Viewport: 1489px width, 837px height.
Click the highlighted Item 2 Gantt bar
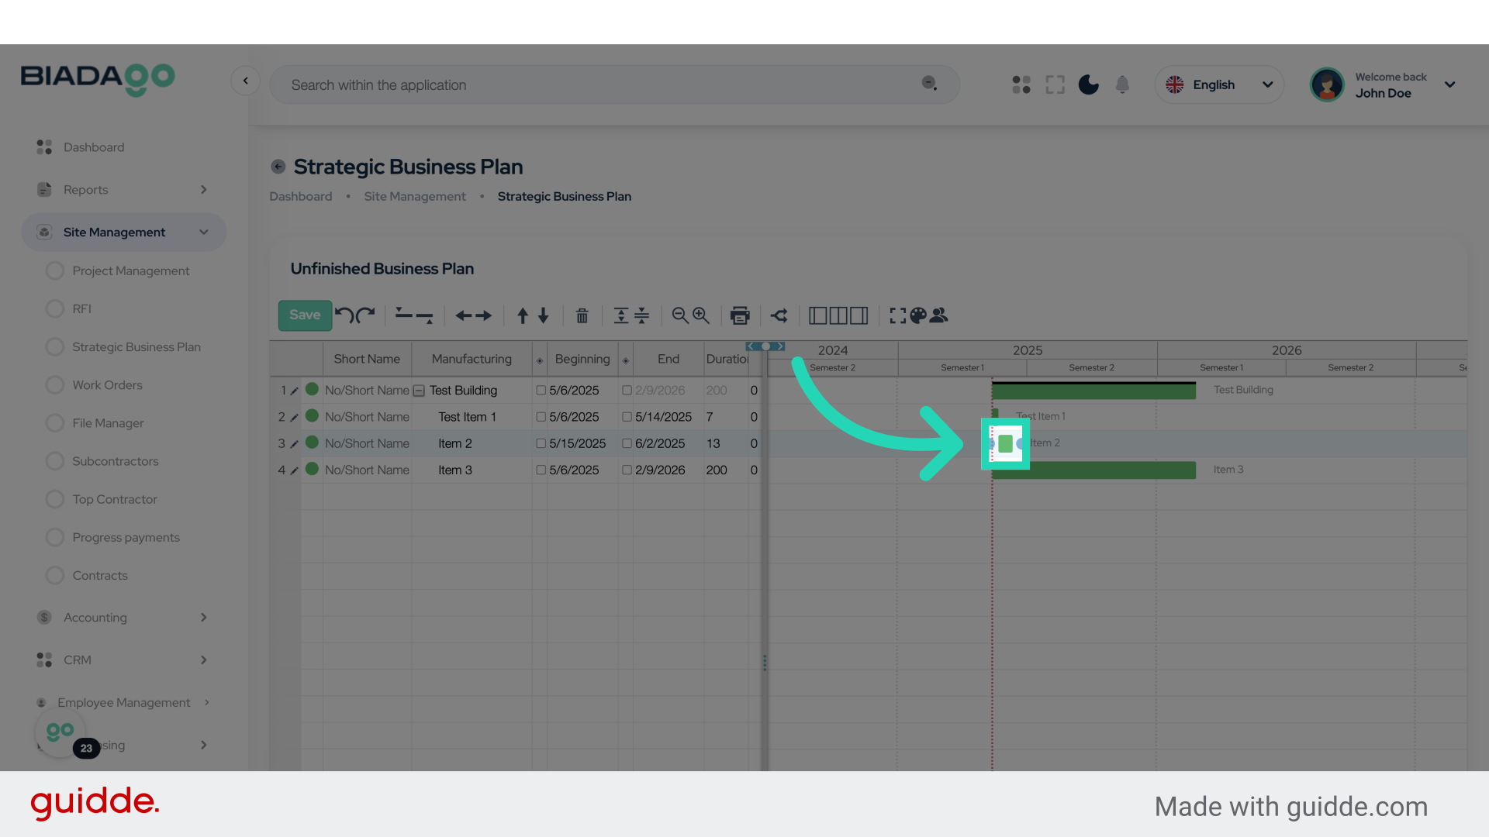coord(1005,443)
